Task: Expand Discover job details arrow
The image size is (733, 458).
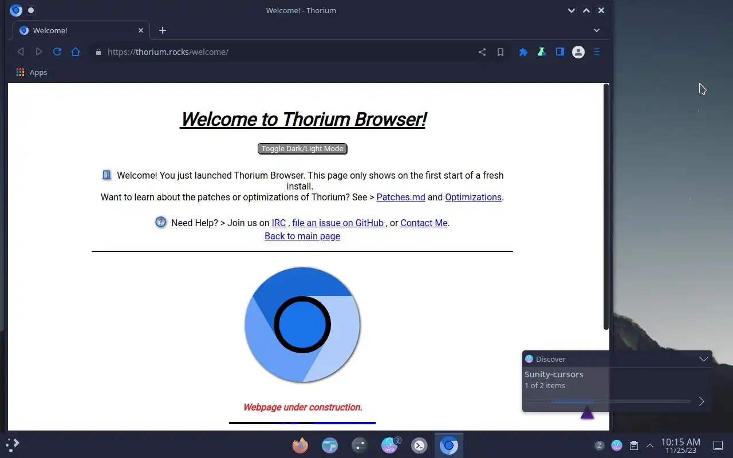Action: [x=702, y=401]
